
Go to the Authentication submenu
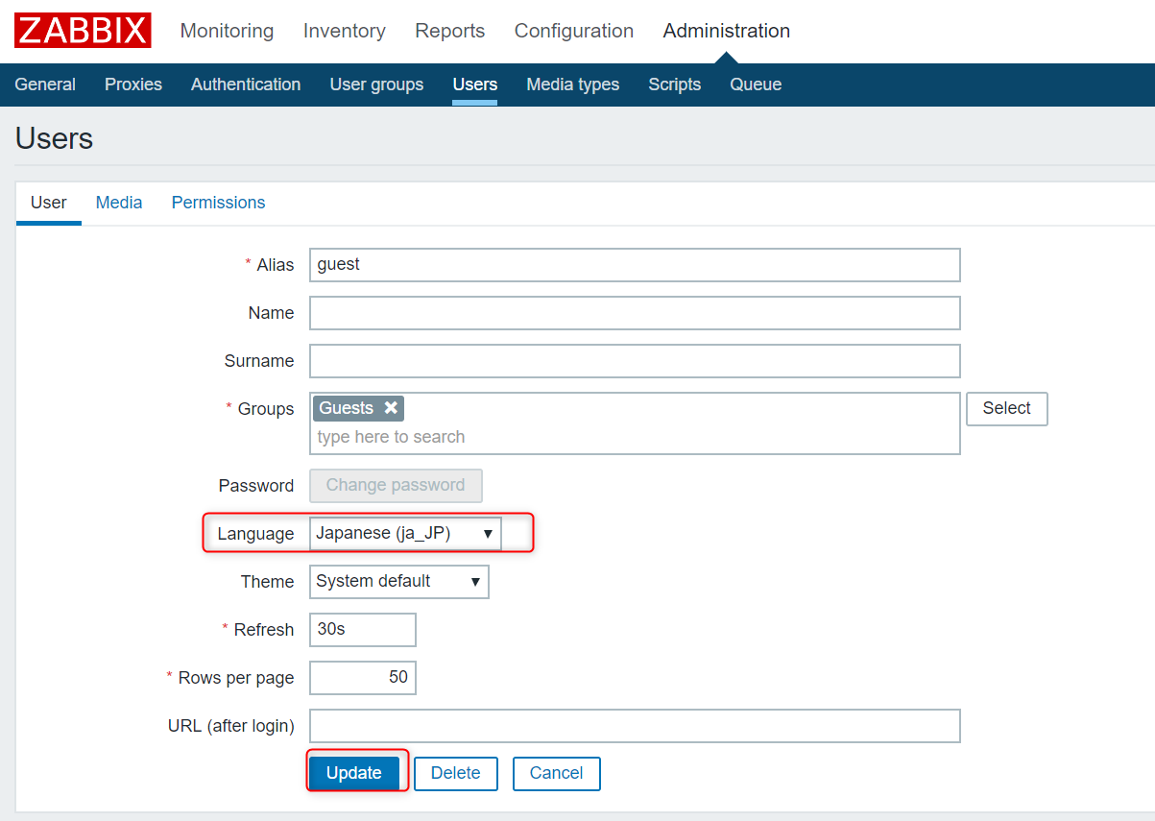pos(246,85)
